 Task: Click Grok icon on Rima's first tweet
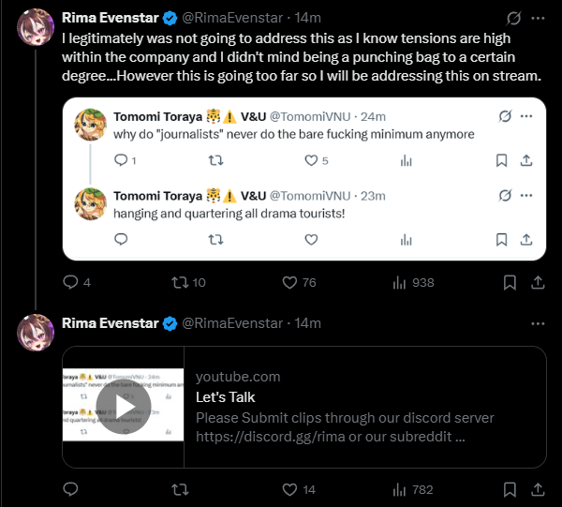pos(511,18)
